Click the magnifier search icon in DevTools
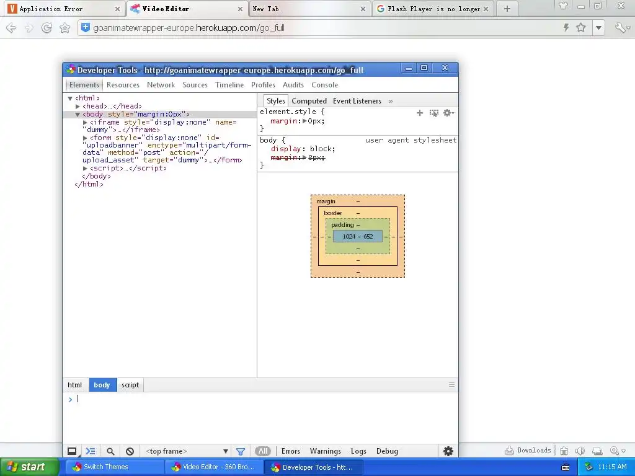 [x=110, y=451]
